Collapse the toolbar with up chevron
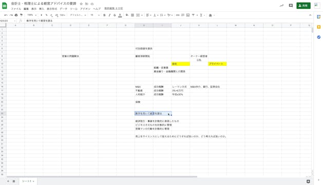 tap(310, 15)
